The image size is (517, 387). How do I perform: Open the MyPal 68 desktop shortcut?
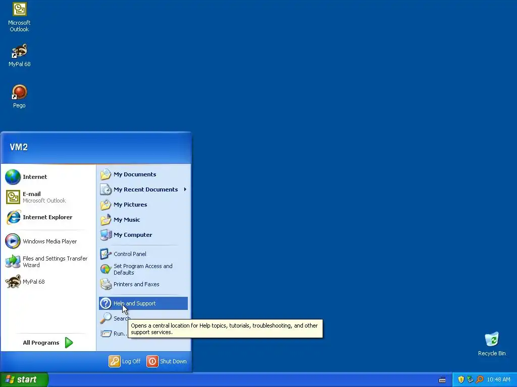tap(19, 55)
